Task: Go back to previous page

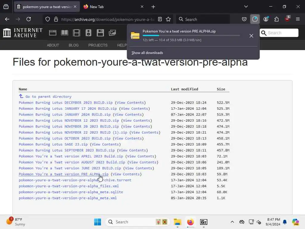Action: [7, 19]
